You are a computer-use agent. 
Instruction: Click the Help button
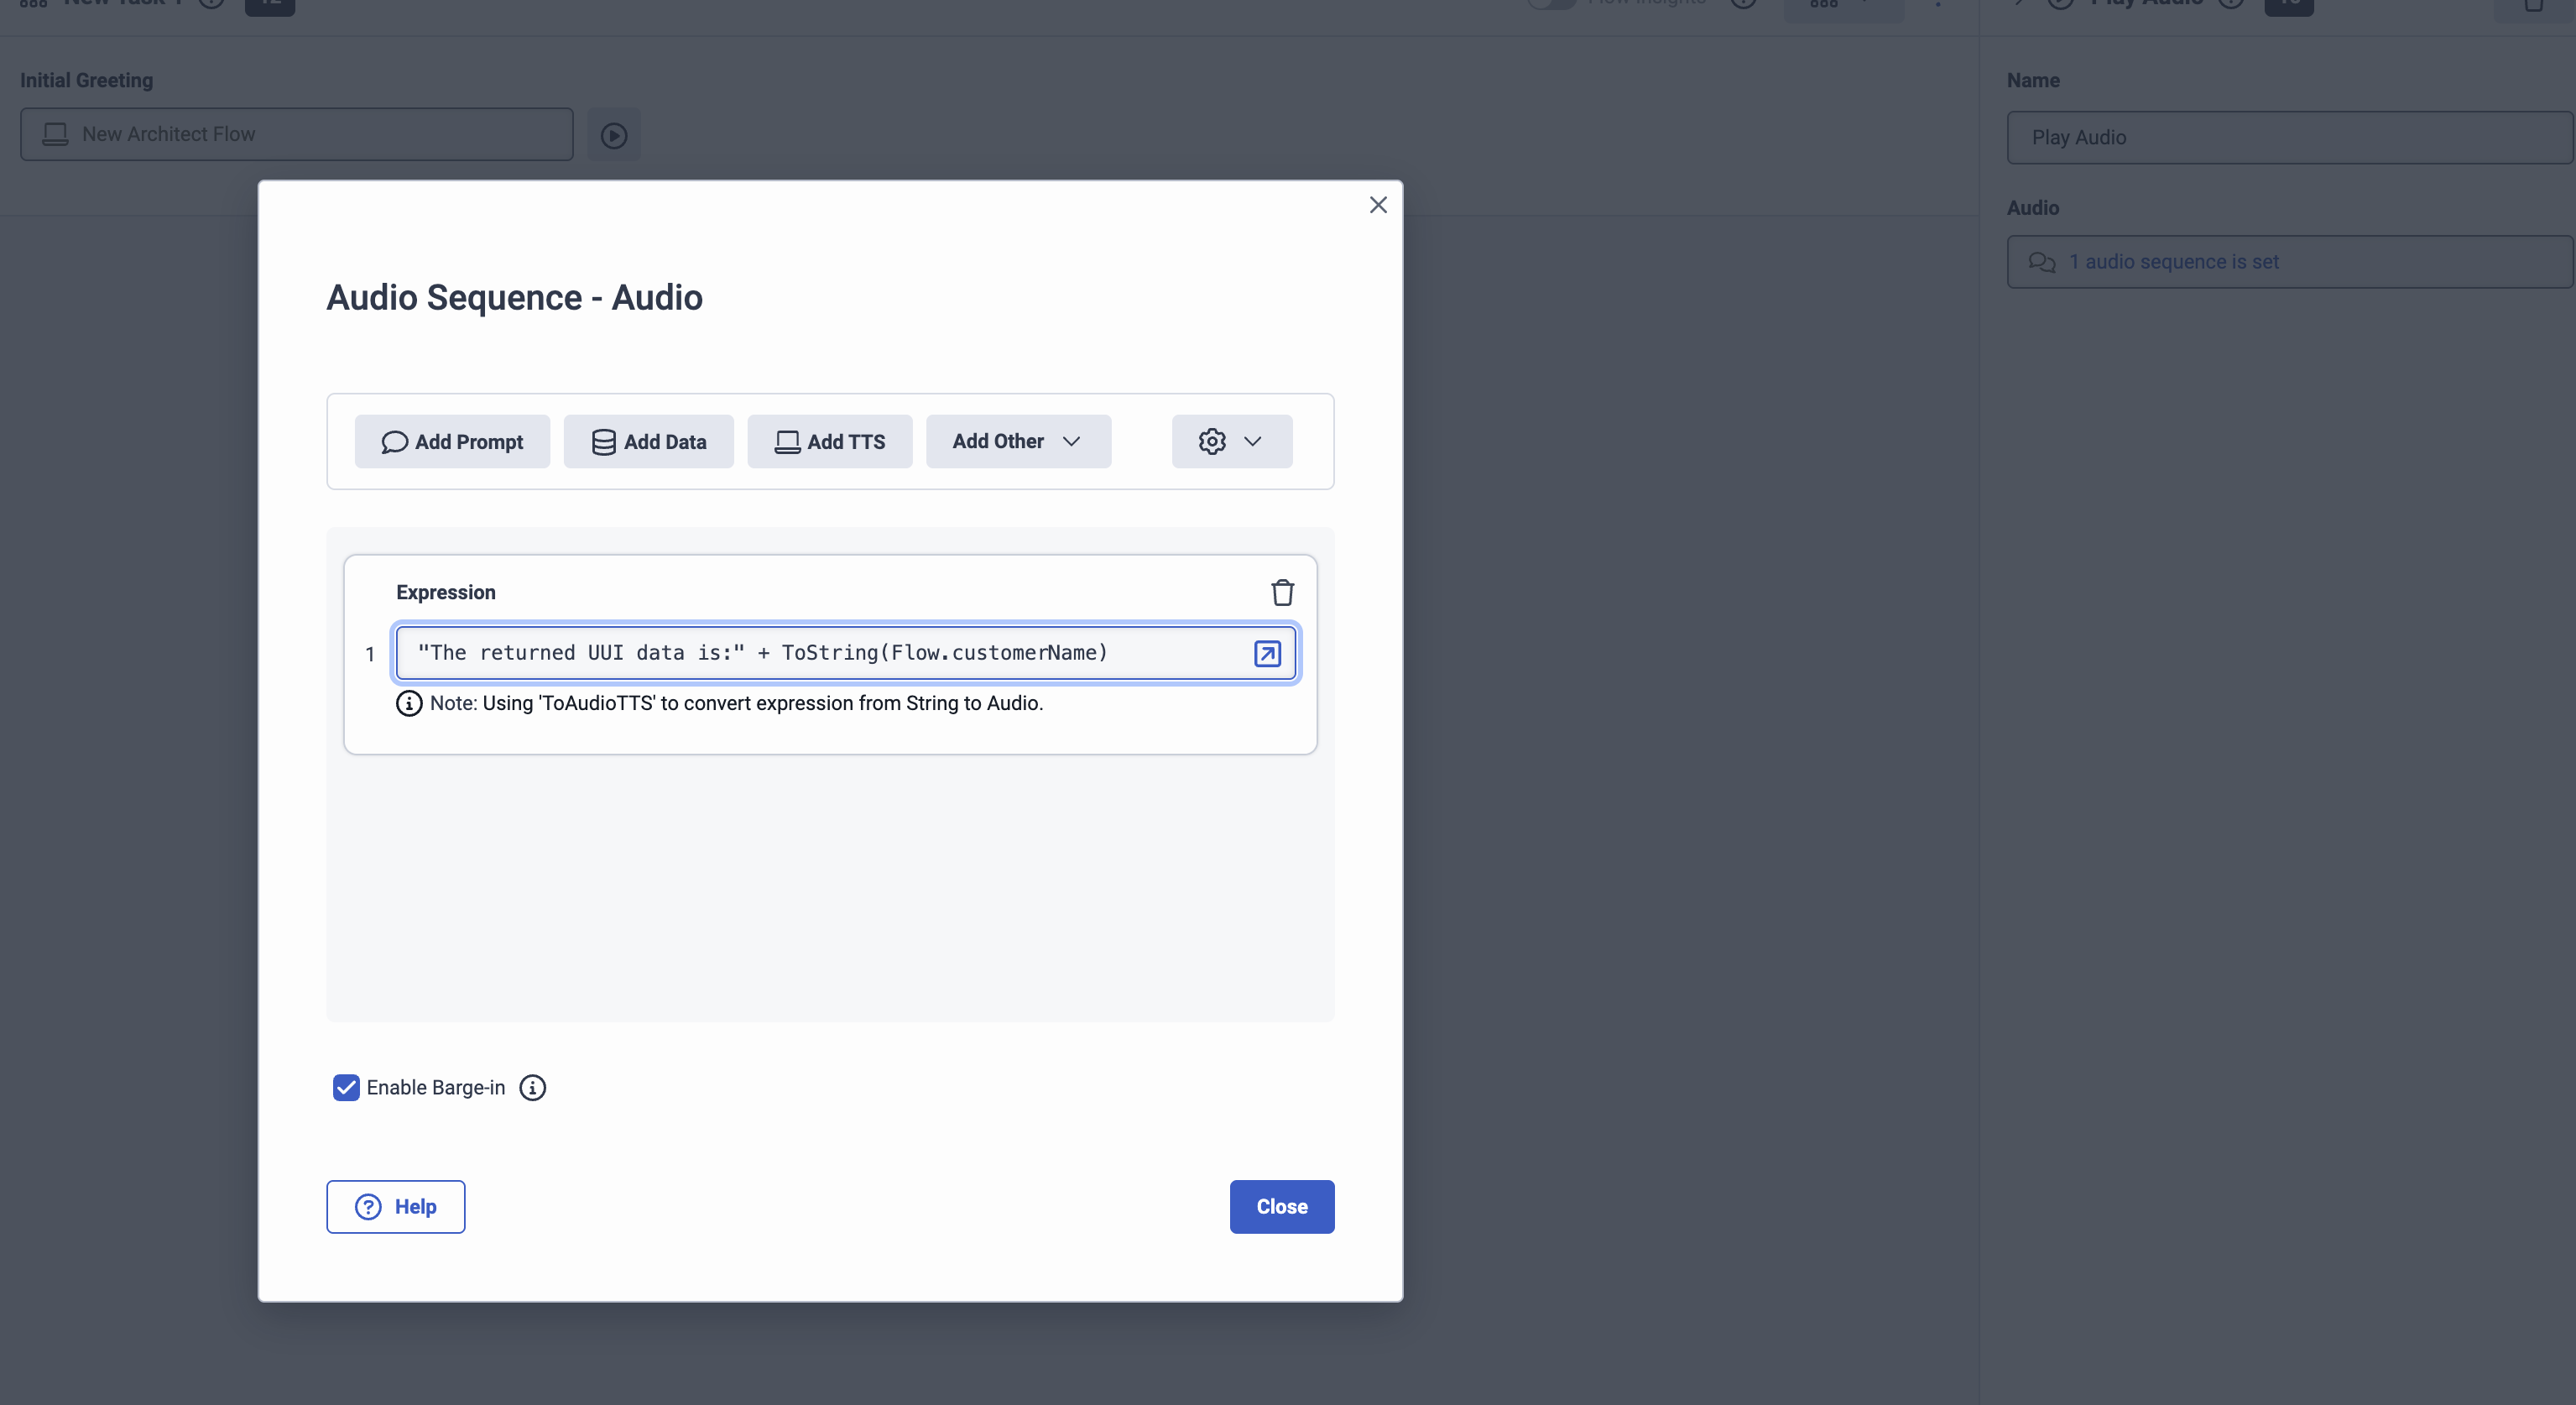[395, 1206]
